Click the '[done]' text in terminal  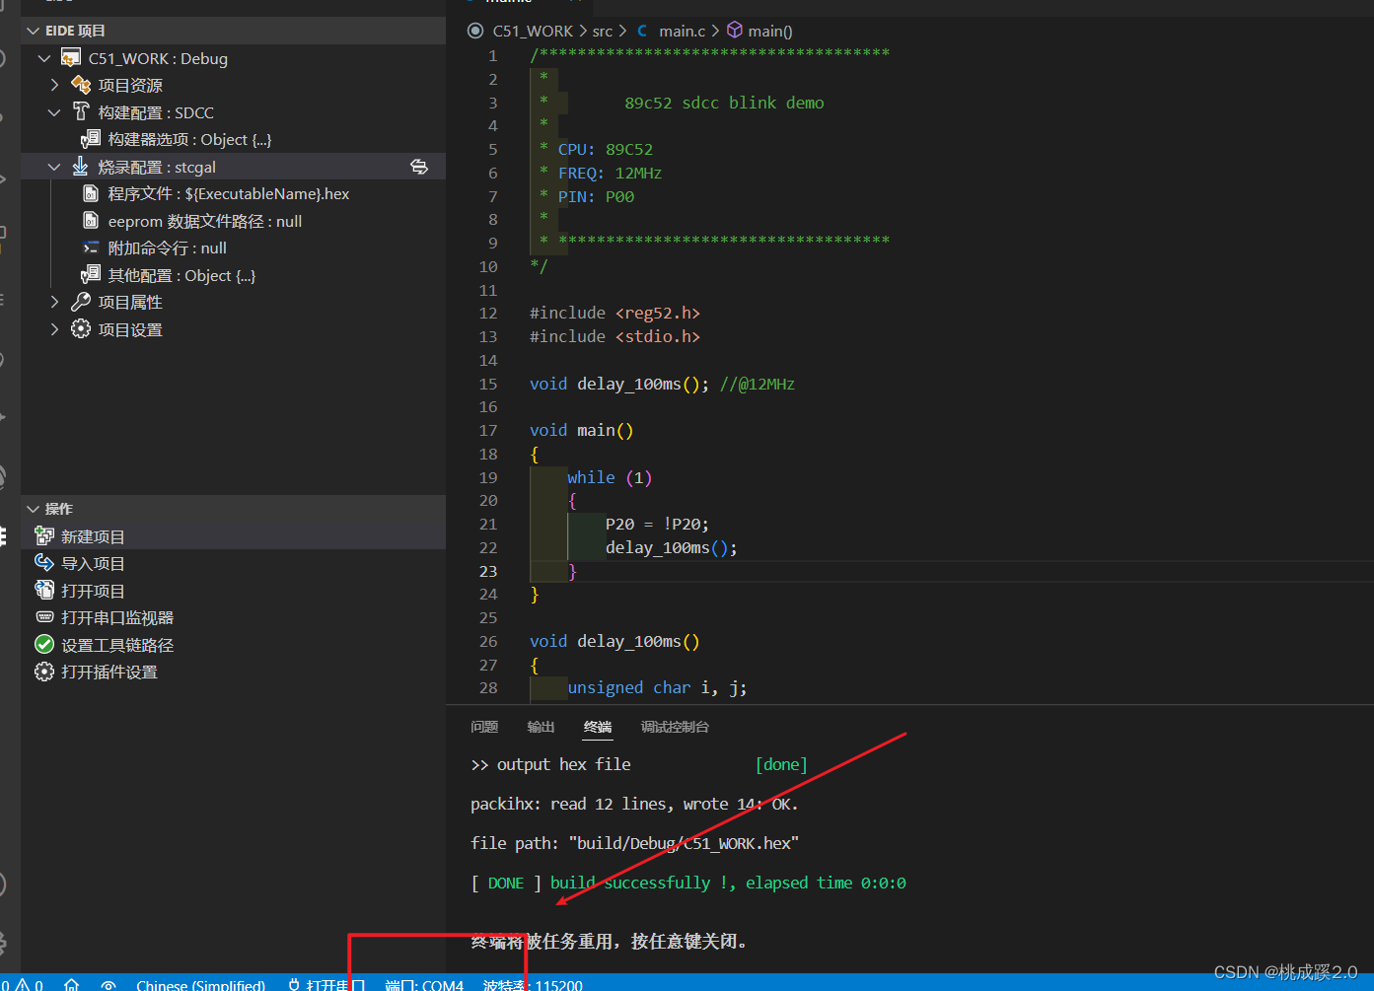pos(781,764)
